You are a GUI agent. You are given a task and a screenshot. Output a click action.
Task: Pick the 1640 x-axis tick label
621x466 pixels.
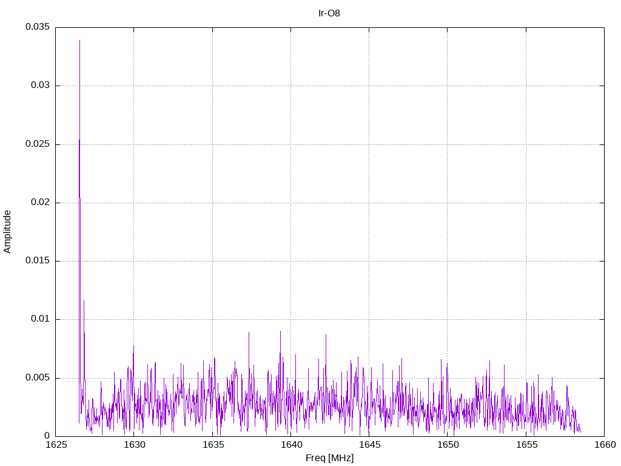(290, 445)
